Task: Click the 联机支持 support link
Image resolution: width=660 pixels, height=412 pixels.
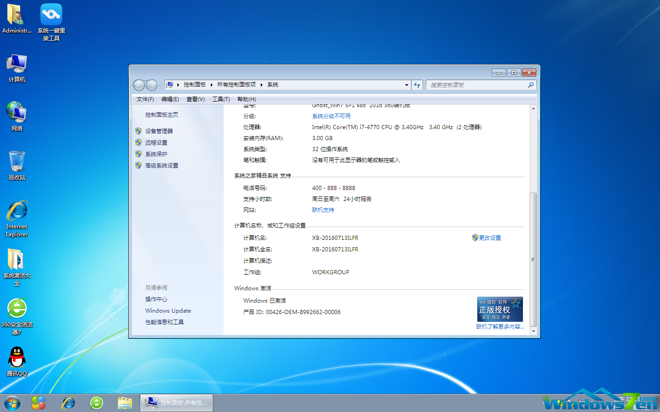Action: click(323, 210)
